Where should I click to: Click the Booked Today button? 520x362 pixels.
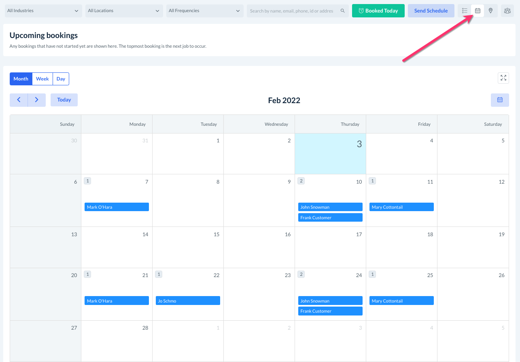coord(378,11)
